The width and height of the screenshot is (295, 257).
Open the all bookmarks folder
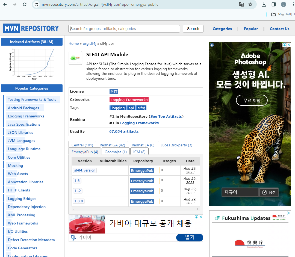pos(283,14)
